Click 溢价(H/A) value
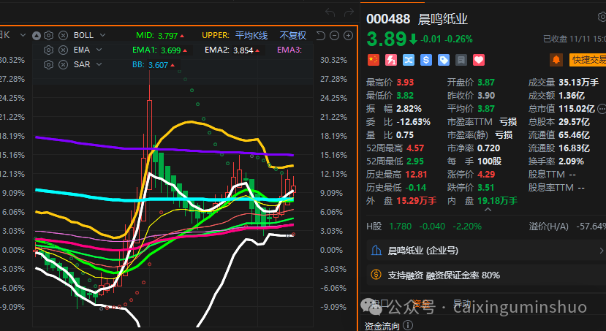This screenshot has height=331, width=606. tap(591, 227)
